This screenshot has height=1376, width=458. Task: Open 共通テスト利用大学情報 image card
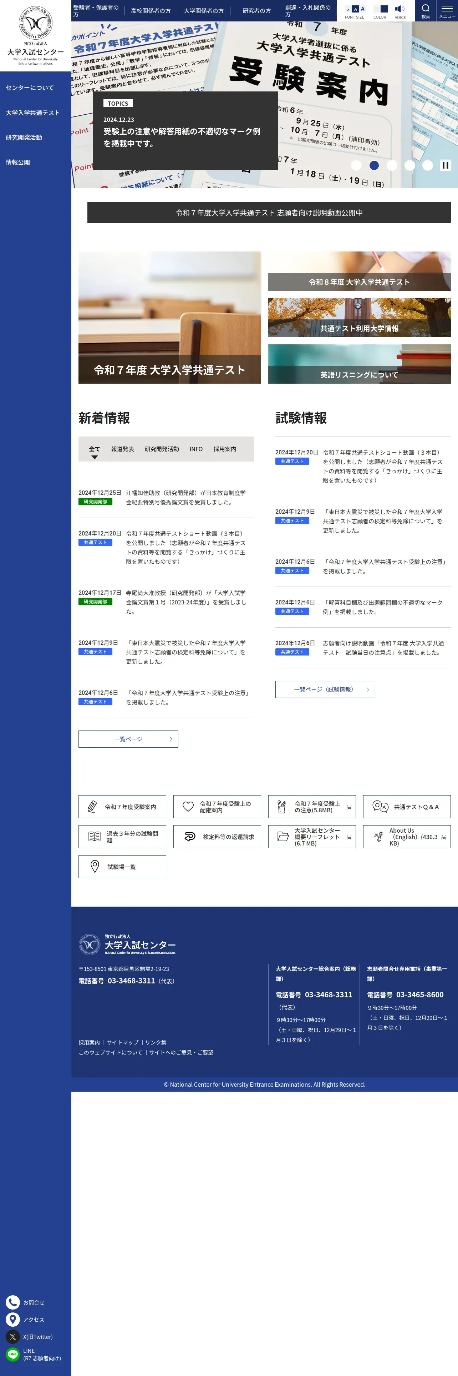tap(359, 317)
